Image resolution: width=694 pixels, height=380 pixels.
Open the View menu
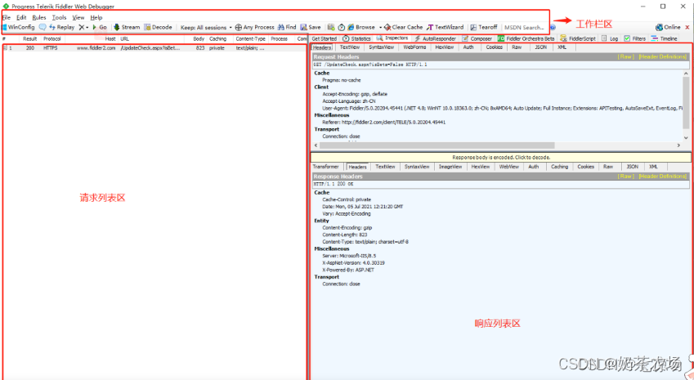point(78,17)
